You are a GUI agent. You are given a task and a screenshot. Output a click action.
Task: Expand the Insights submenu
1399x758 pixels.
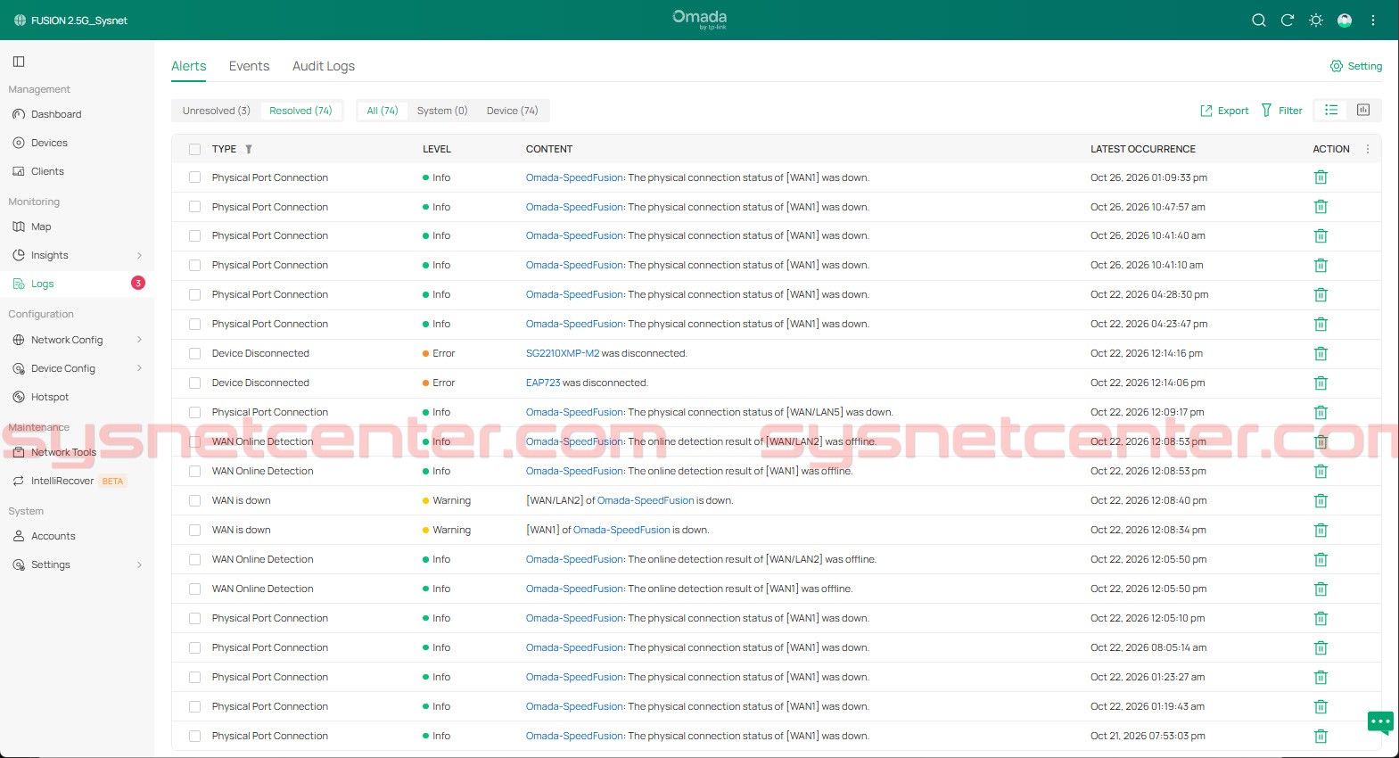(139, 255)
